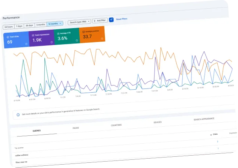The height and width of the screenshot is (168, 238).
Task: Open help icon on Average position card
Action: (x=102, y=39)
